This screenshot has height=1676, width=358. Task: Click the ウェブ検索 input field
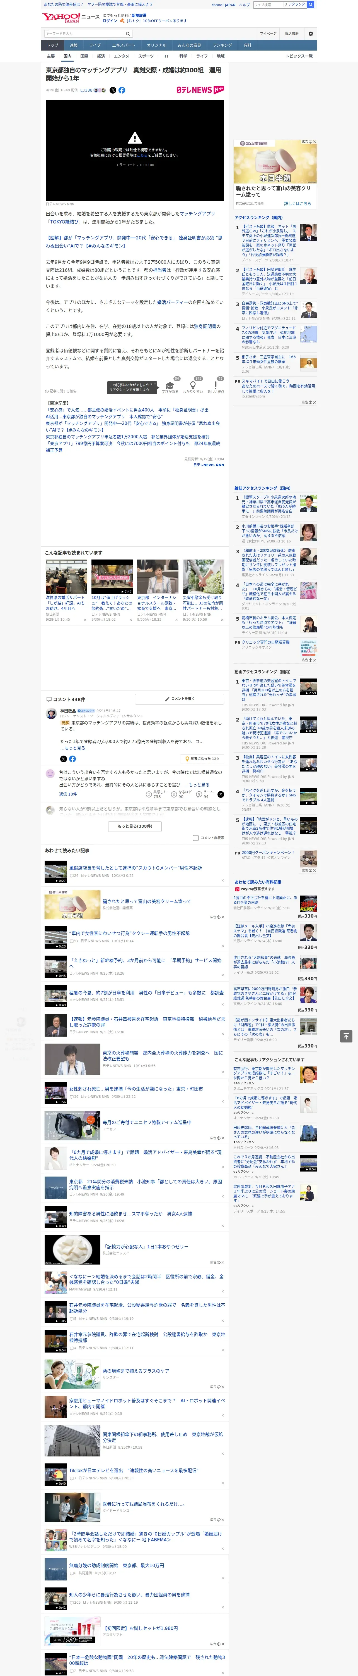coord(268,4)
